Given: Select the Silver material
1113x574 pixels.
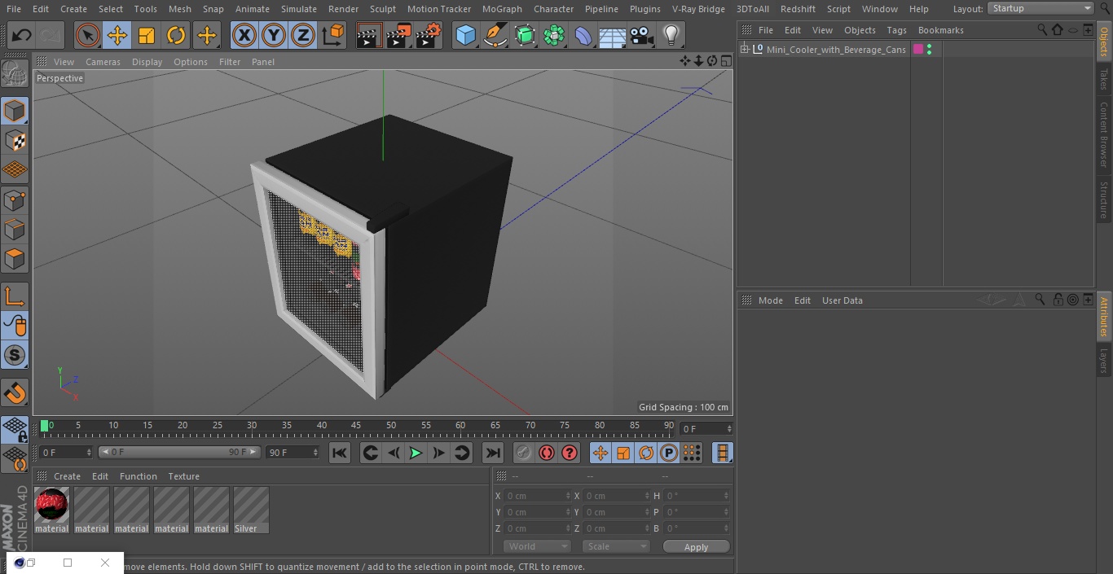Looking at the screenshot, I should (251, 510).
